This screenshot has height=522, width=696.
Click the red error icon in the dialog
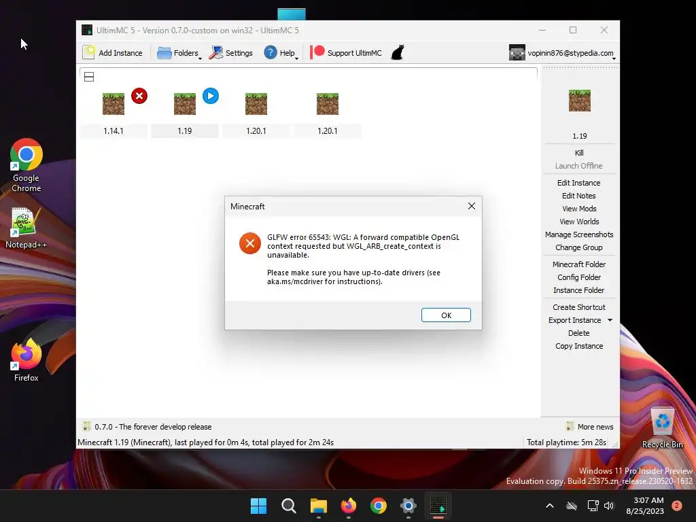pyautogui.click(x=250, y=243)
